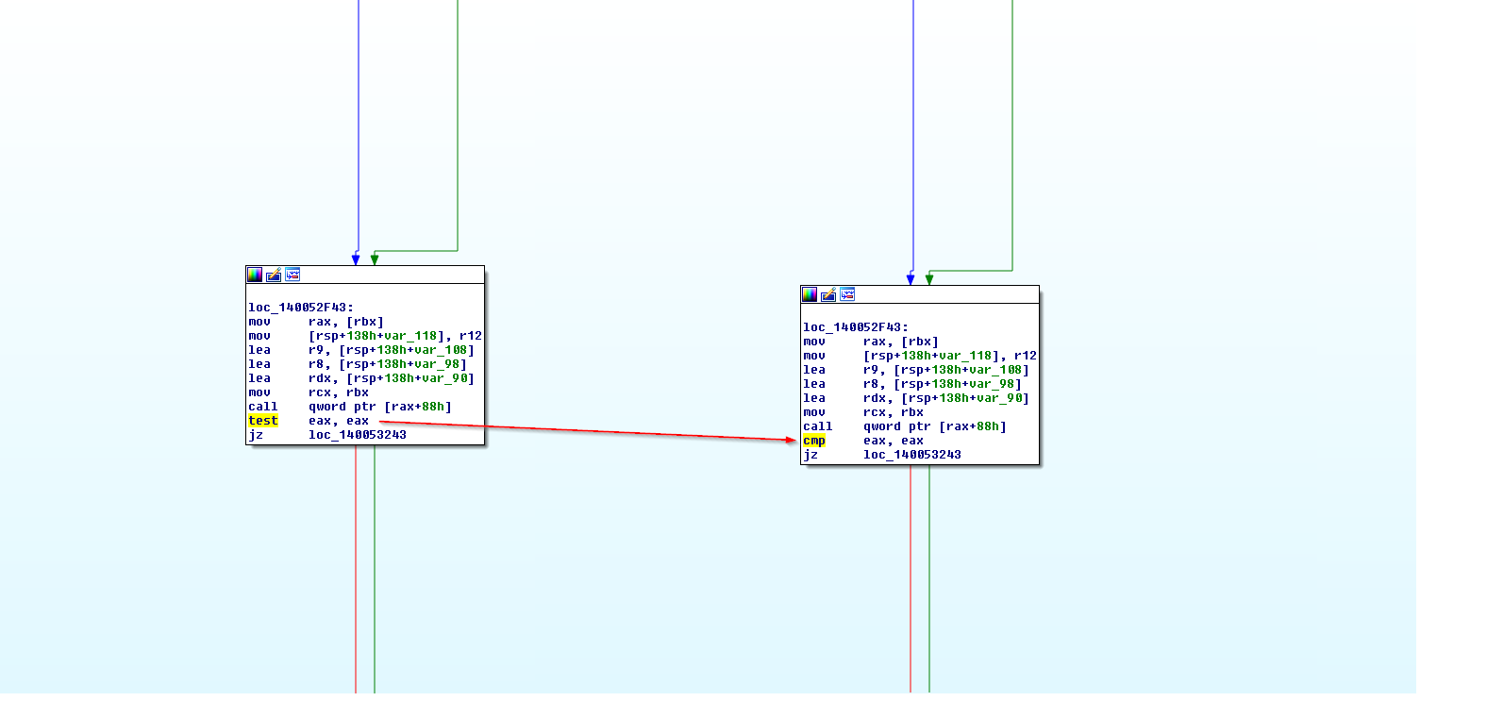1504x701 pixels.
Task: Click var_118 operand in the cmp block
Action: [x=965, y=356]
